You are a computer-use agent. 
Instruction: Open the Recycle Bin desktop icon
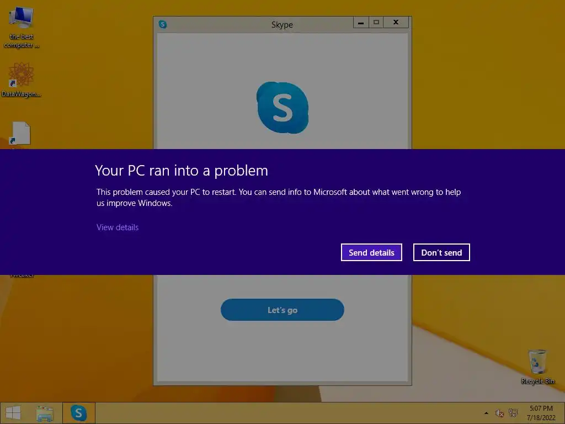(537, 367)
